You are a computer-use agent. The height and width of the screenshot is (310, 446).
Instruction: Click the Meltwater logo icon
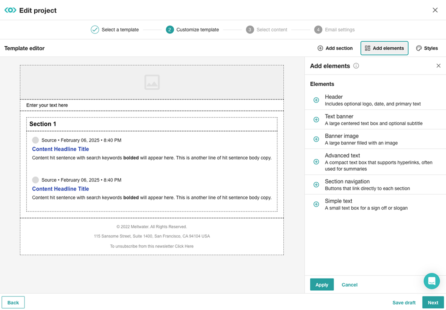click(x=10, y=10)
